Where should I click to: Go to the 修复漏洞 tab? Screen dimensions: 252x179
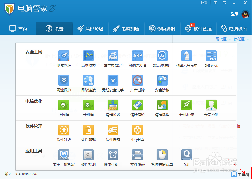click(162, 28)
